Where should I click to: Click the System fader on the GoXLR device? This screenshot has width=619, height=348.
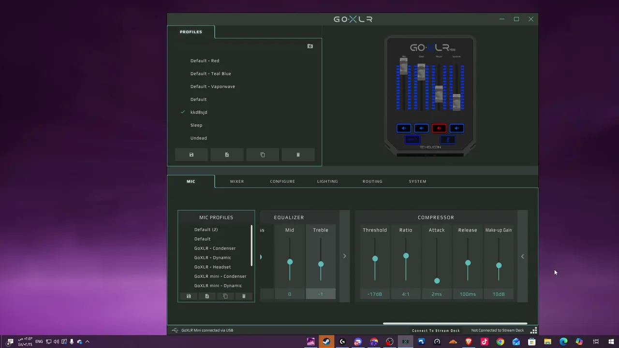tap(457, 102)
